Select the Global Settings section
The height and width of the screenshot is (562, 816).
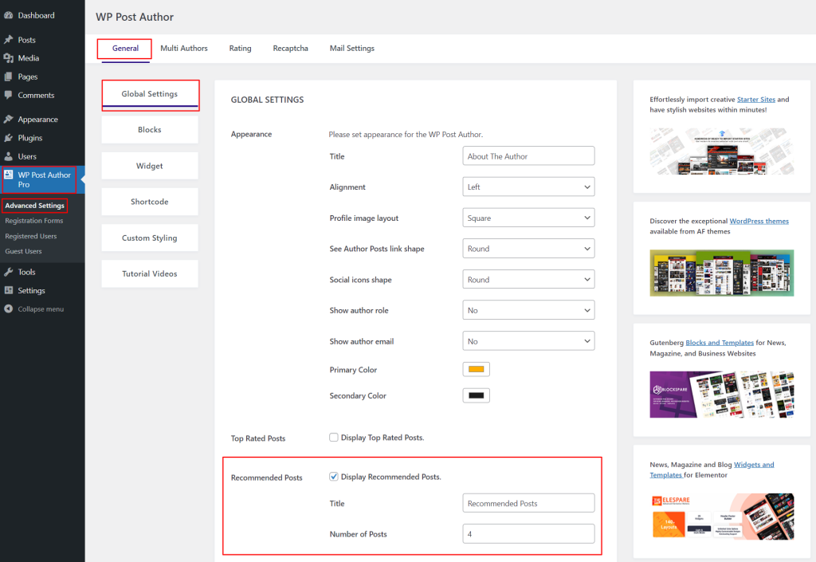[x=150, y=94]
